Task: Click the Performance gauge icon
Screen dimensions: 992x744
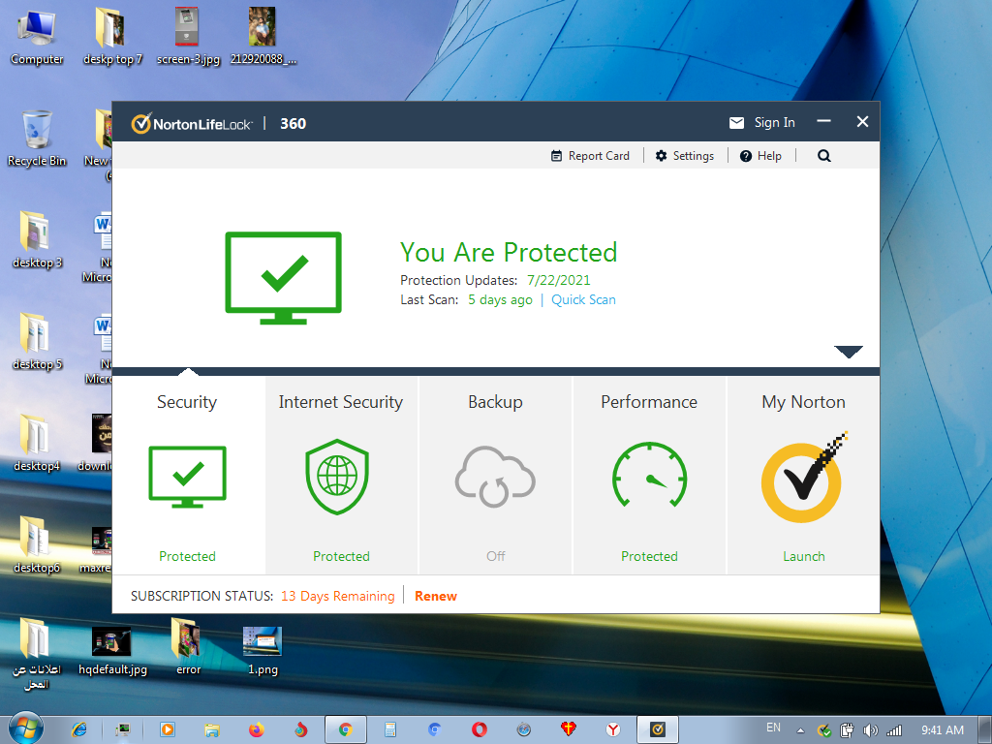Action: (650, 475)
